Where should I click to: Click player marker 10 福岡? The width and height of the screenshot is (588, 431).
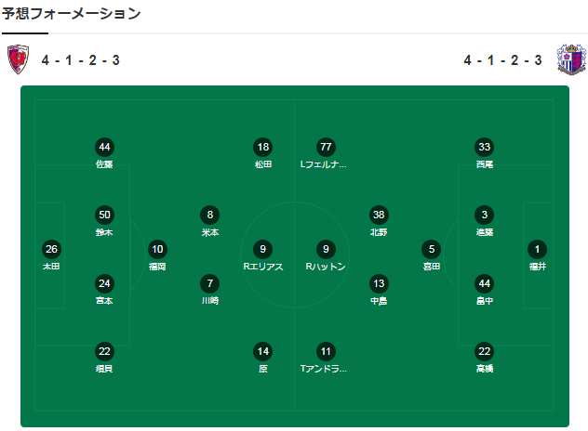[x=157, y=249]
